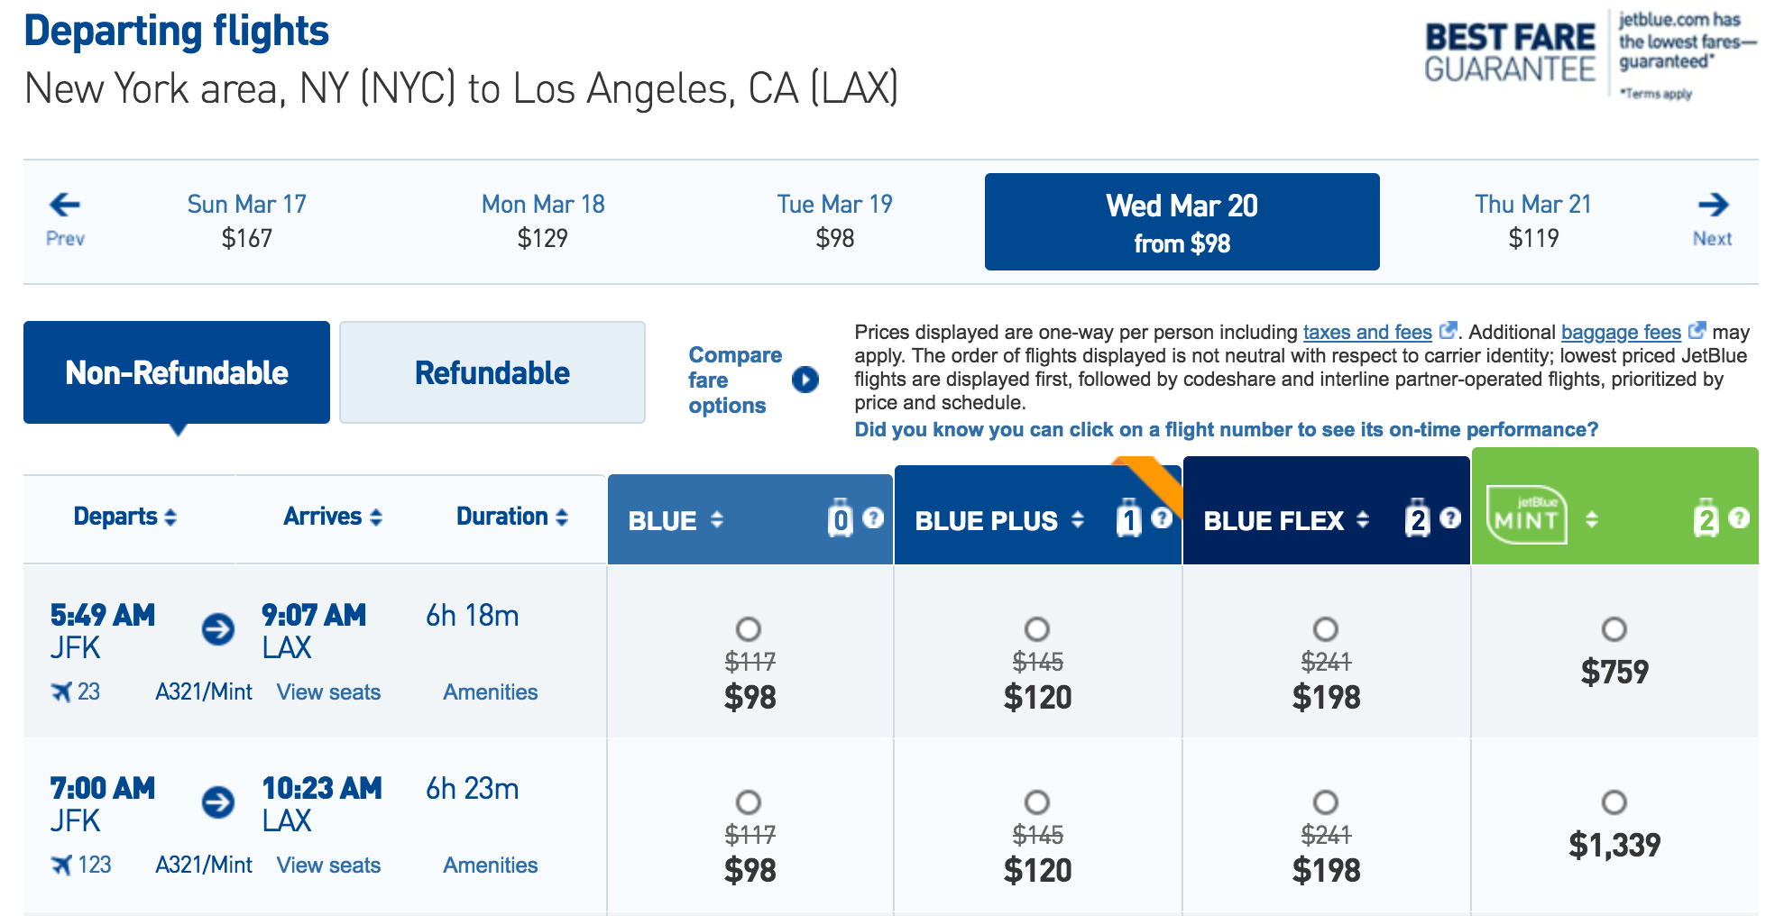This screenshot has height=916, width=1775.
Task: Select the Tue Mar 19 date tab
Action: [834, 221]
